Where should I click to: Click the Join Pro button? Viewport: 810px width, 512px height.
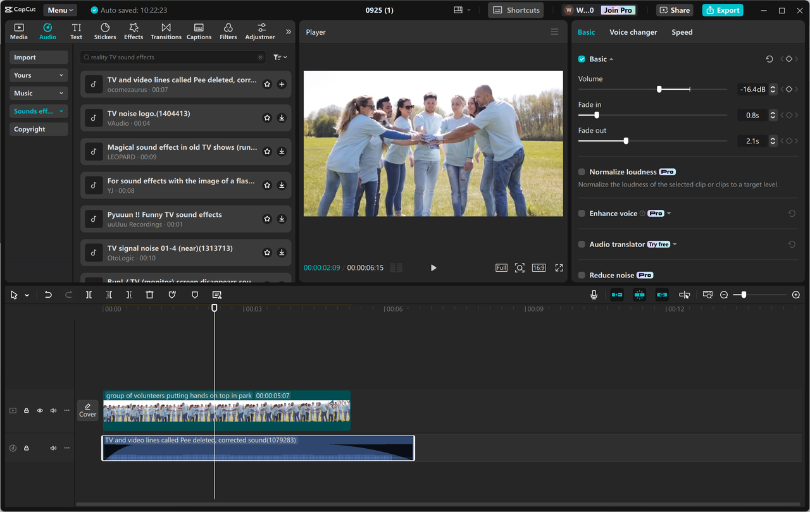coord(617,9)
